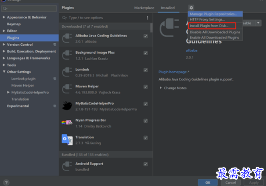Click the plugin list scrollbar thumb

point(151,28)
